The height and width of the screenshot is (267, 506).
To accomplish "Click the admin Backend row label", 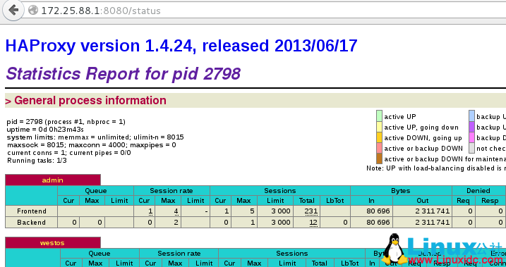I will coord(32,222).
